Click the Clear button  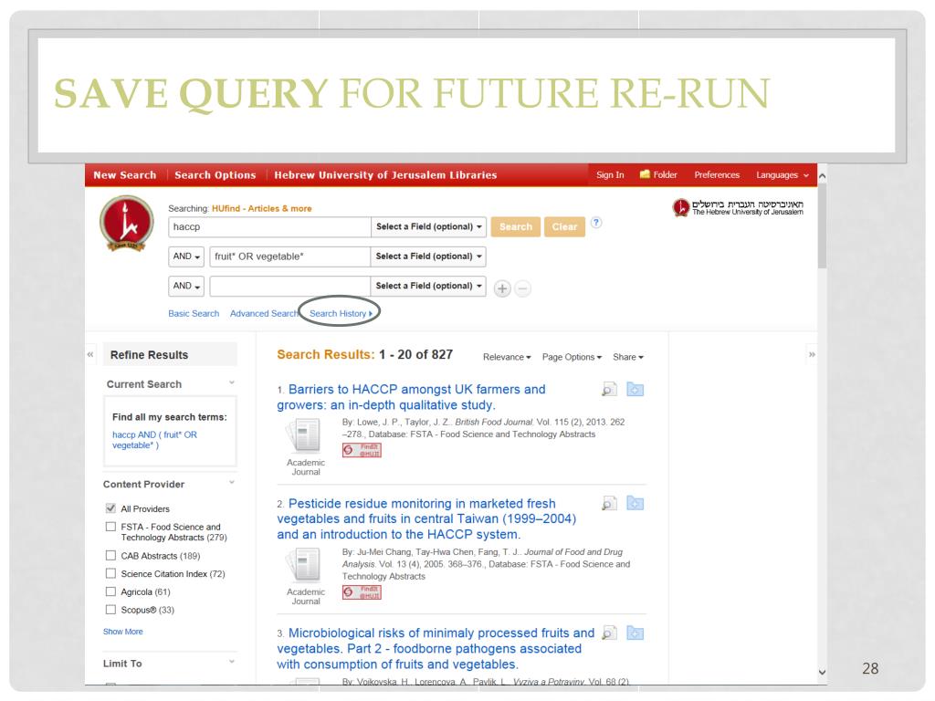[564, 226]
